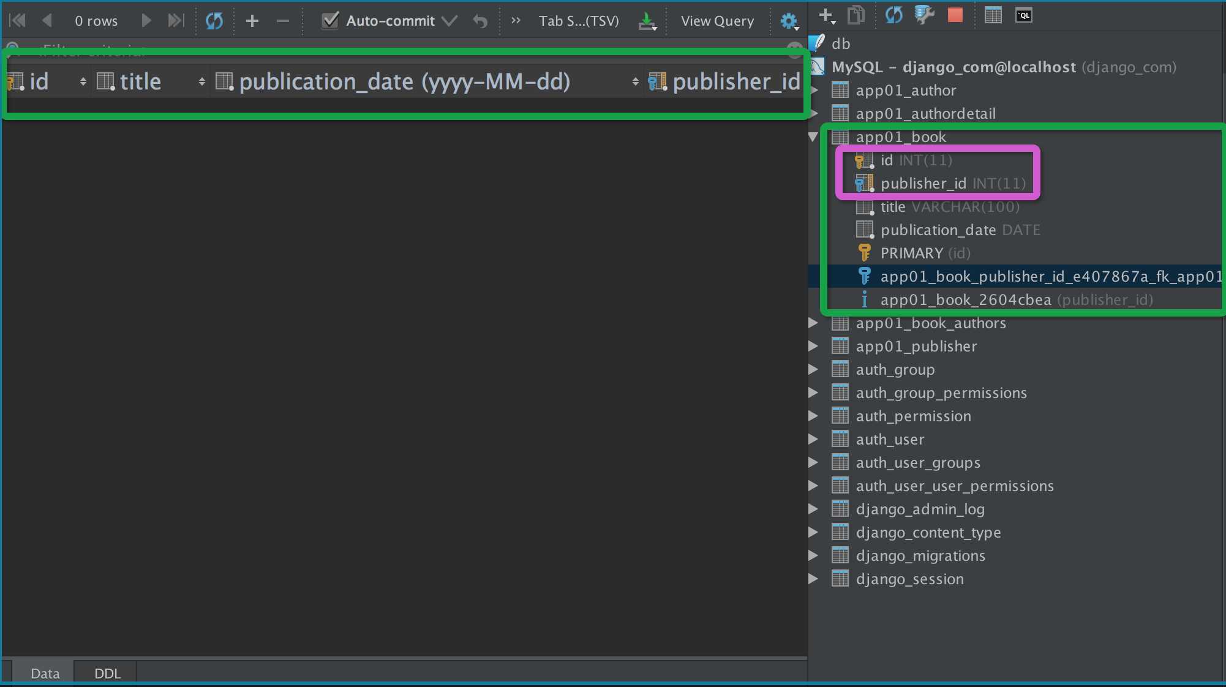The image size is (1226, 687).
Task: Click the View Query icon button
Action: point(718,21)
